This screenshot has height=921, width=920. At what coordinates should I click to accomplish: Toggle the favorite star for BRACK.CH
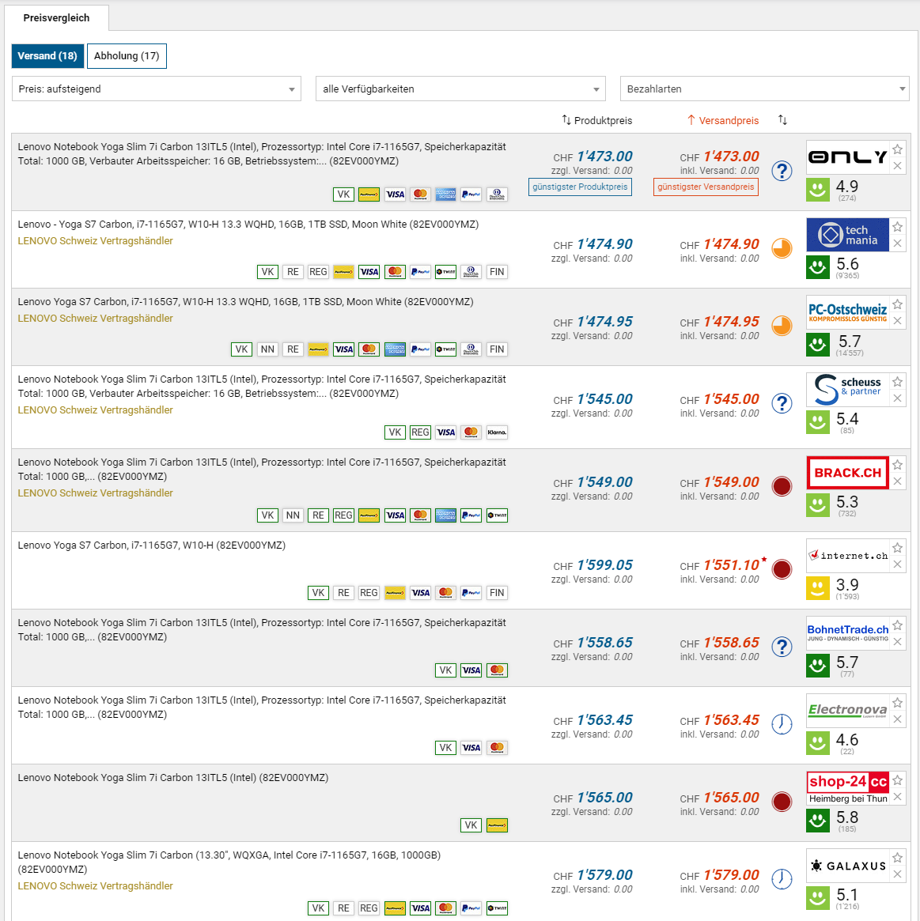897,465
